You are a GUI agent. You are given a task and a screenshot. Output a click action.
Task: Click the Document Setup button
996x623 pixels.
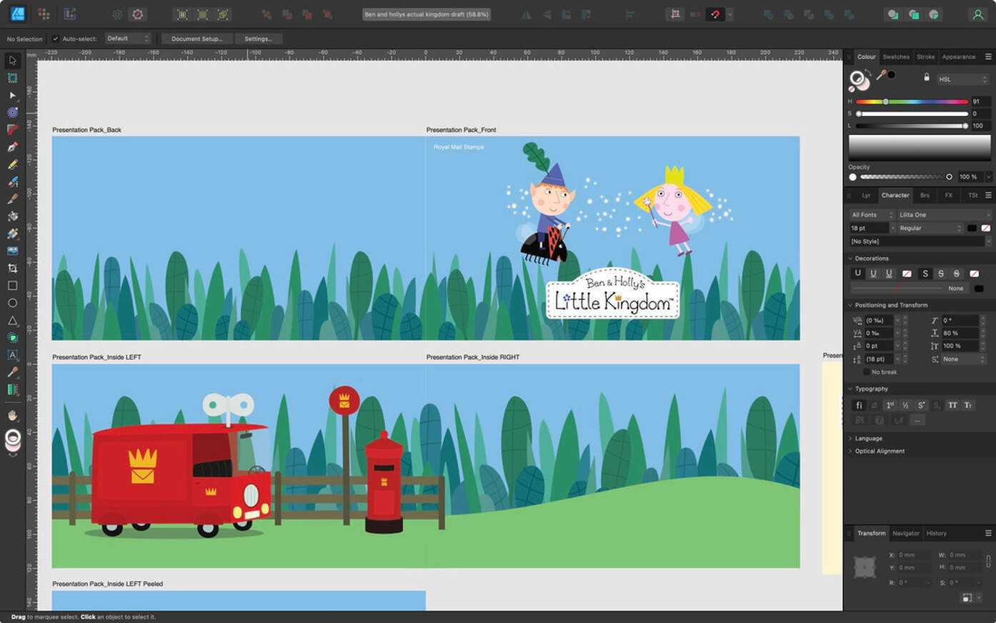pos(196,39)
